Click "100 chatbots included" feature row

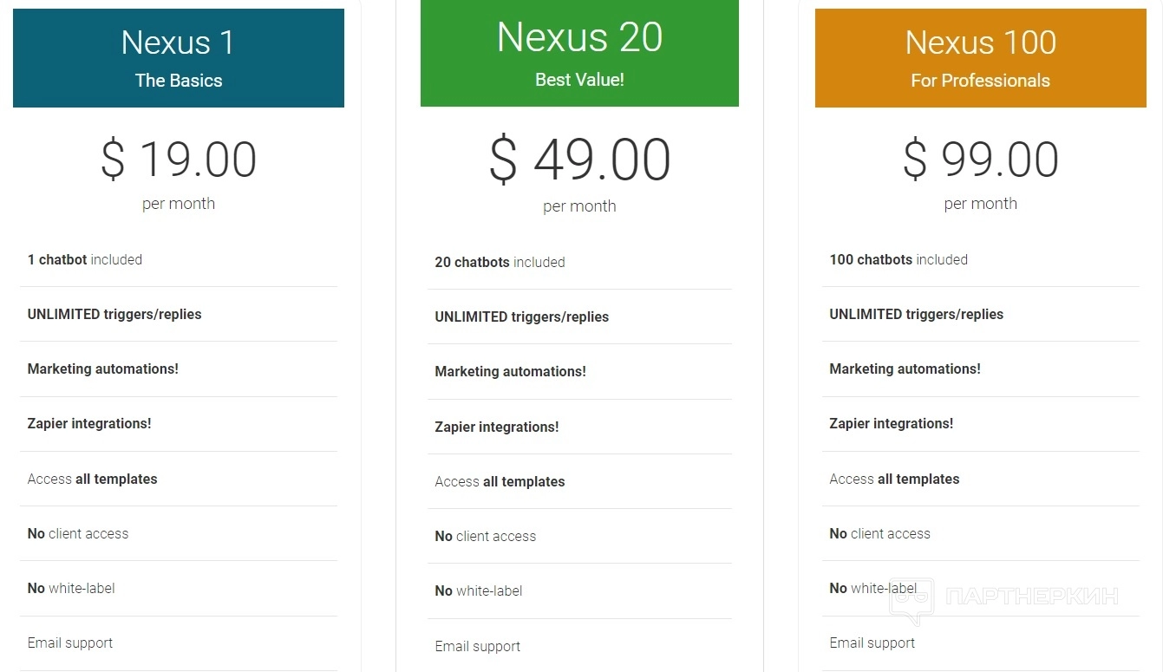coord(898,259)
